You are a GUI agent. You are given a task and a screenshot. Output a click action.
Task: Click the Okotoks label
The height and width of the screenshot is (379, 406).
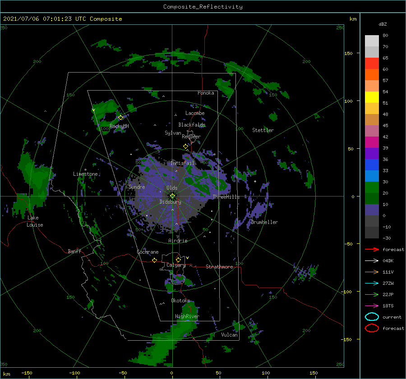click(x=180, y=300)
